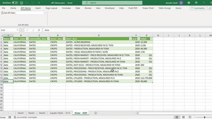Toggle the AutoSave switch
Screen dimensions: 212x119
pos(15,3)
